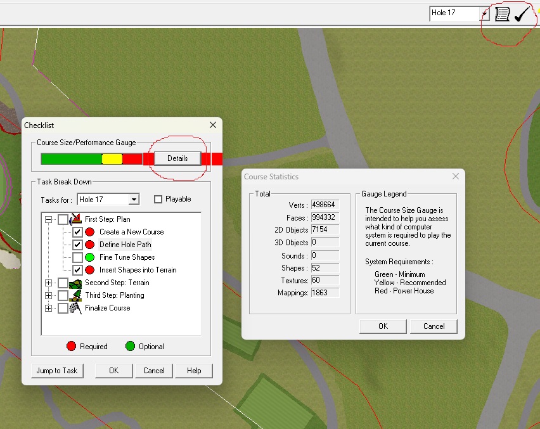Screen dimensions: 540x429
Task: Click the Jump to Task button
Action: pyautogui.click(x=57, y=371)
